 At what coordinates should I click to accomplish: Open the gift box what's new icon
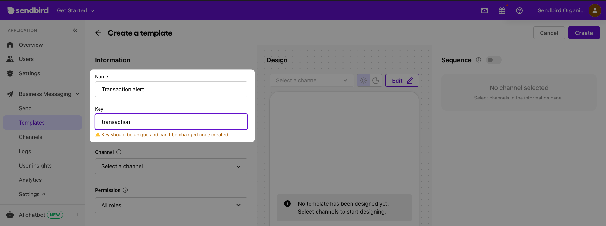[502, 10]
